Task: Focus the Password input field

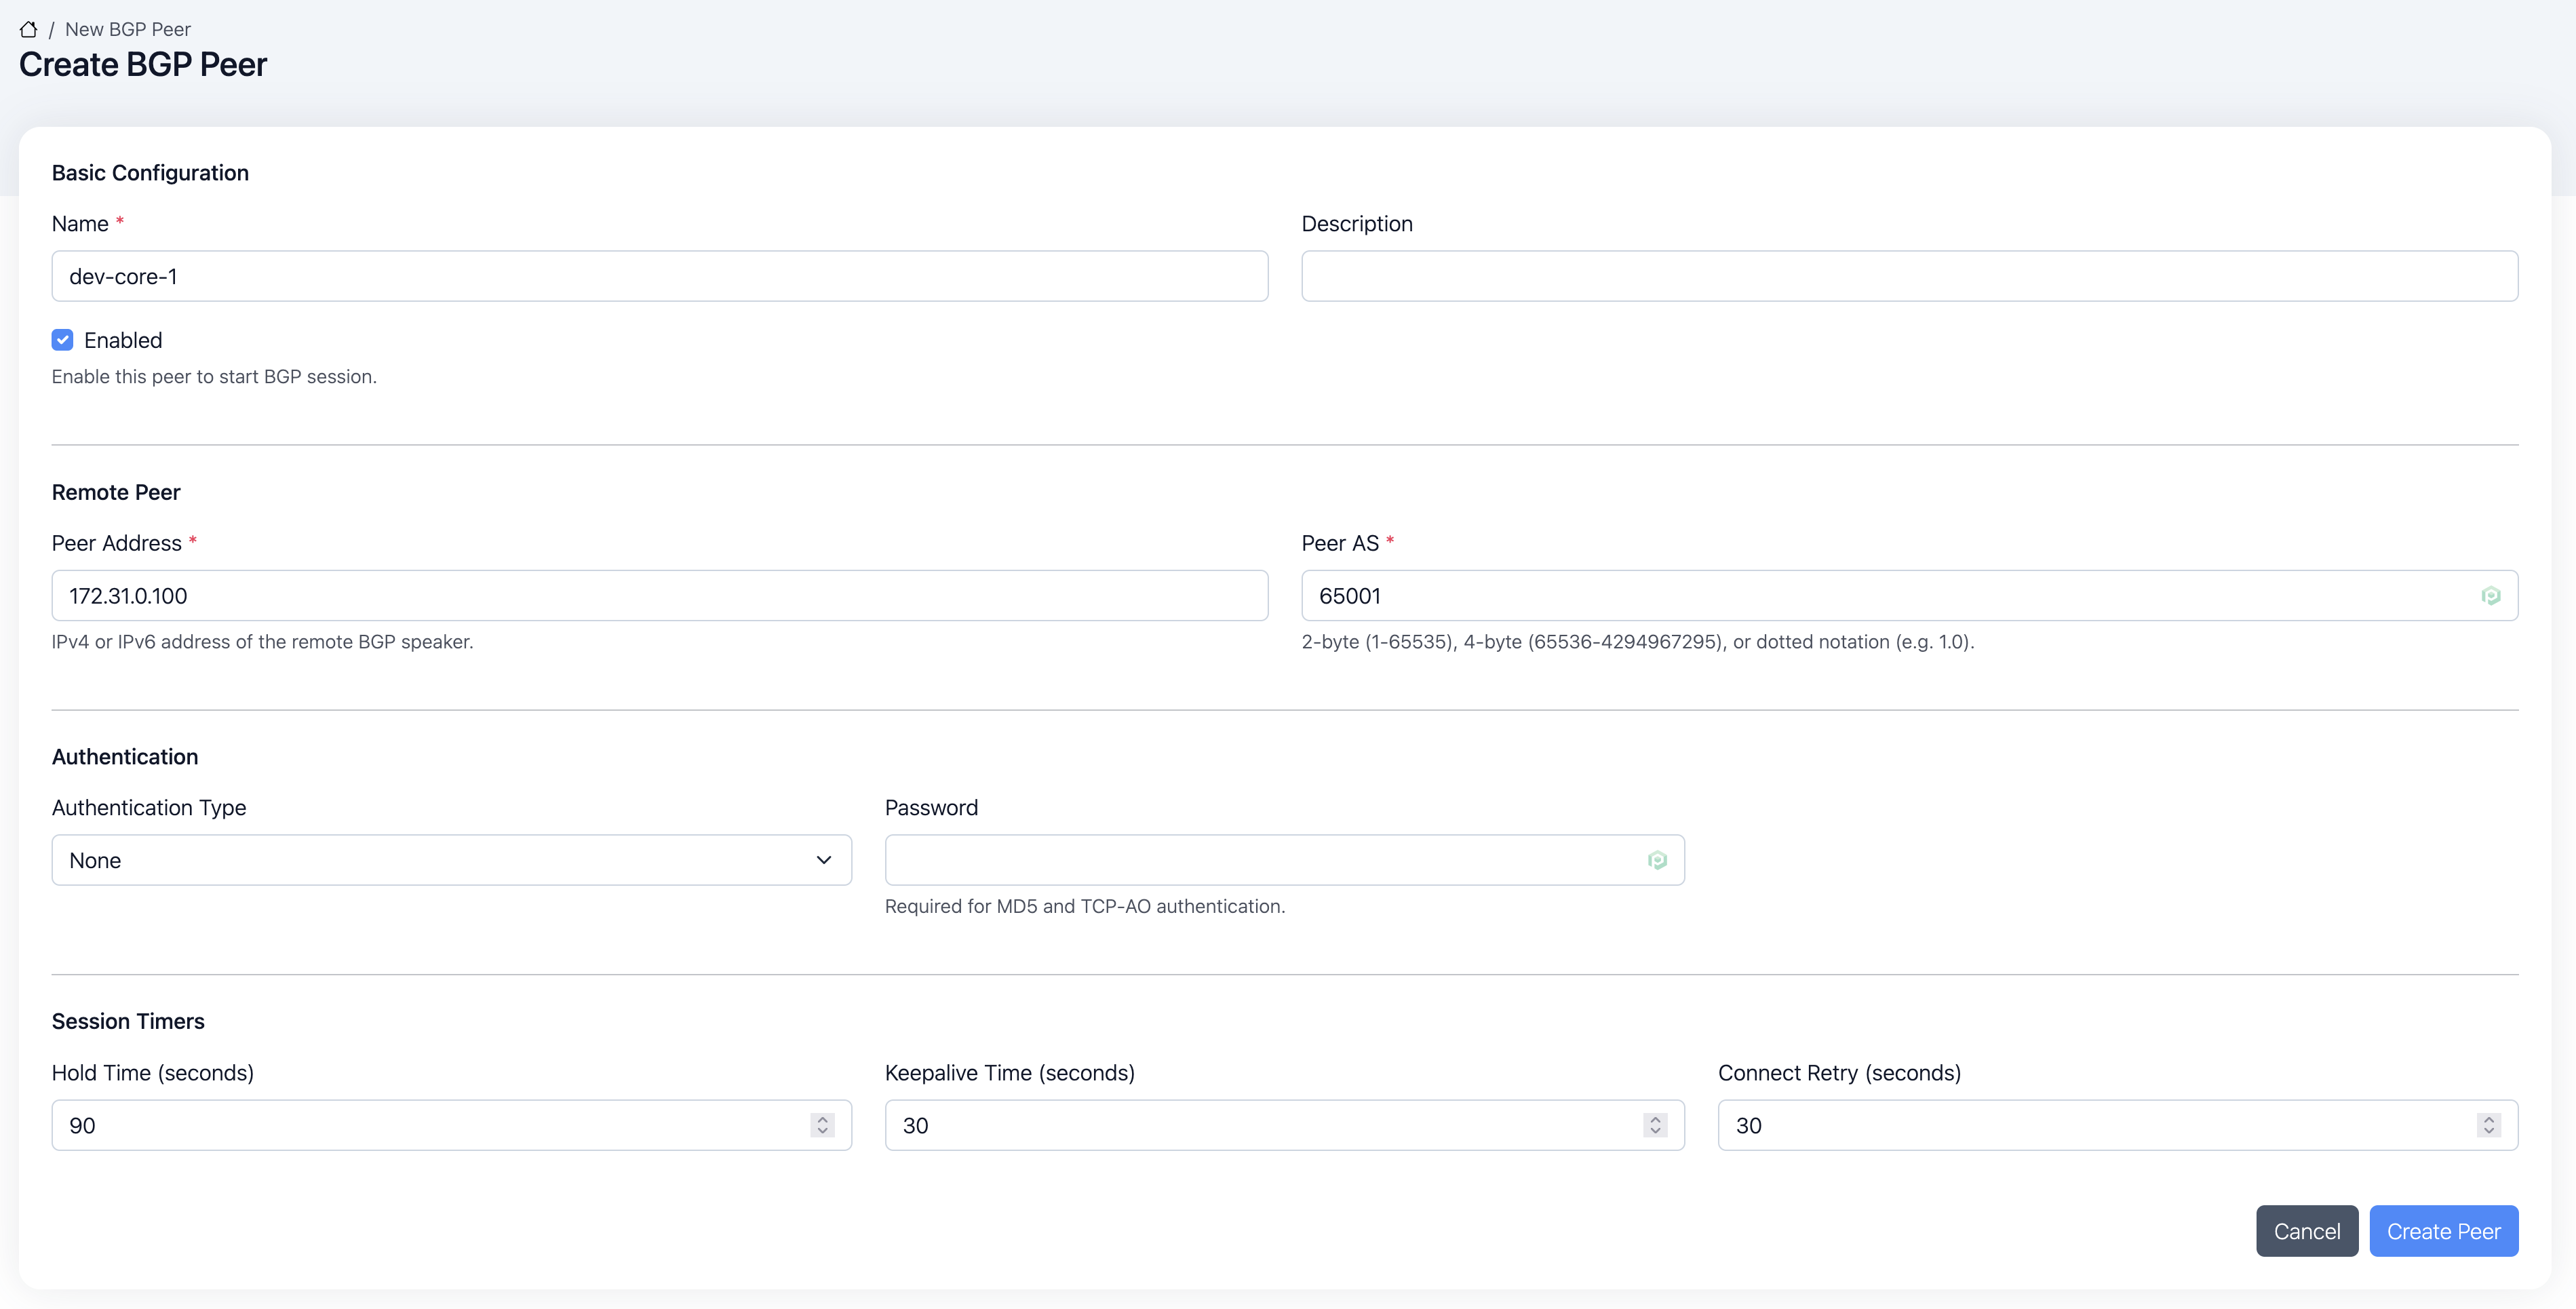Action: tap(1284, 860)
